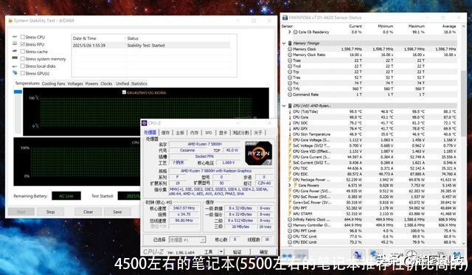Open the Unified tab

tap(122, 83)
